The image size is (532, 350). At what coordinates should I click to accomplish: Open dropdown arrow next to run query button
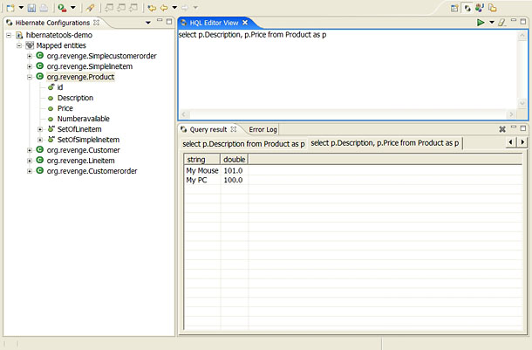492,22
